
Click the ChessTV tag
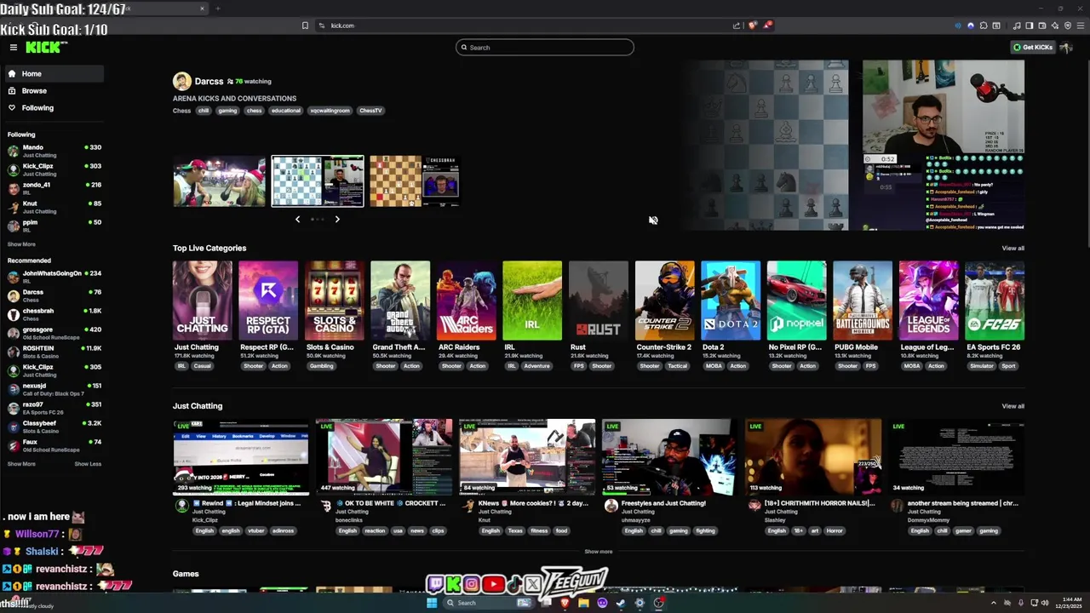pos(370,111)
